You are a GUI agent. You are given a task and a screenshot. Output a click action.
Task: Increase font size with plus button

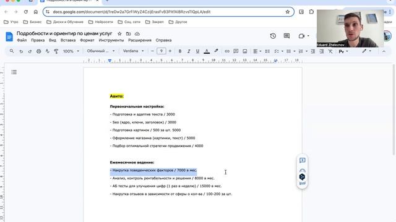click(x=170, y=51)
